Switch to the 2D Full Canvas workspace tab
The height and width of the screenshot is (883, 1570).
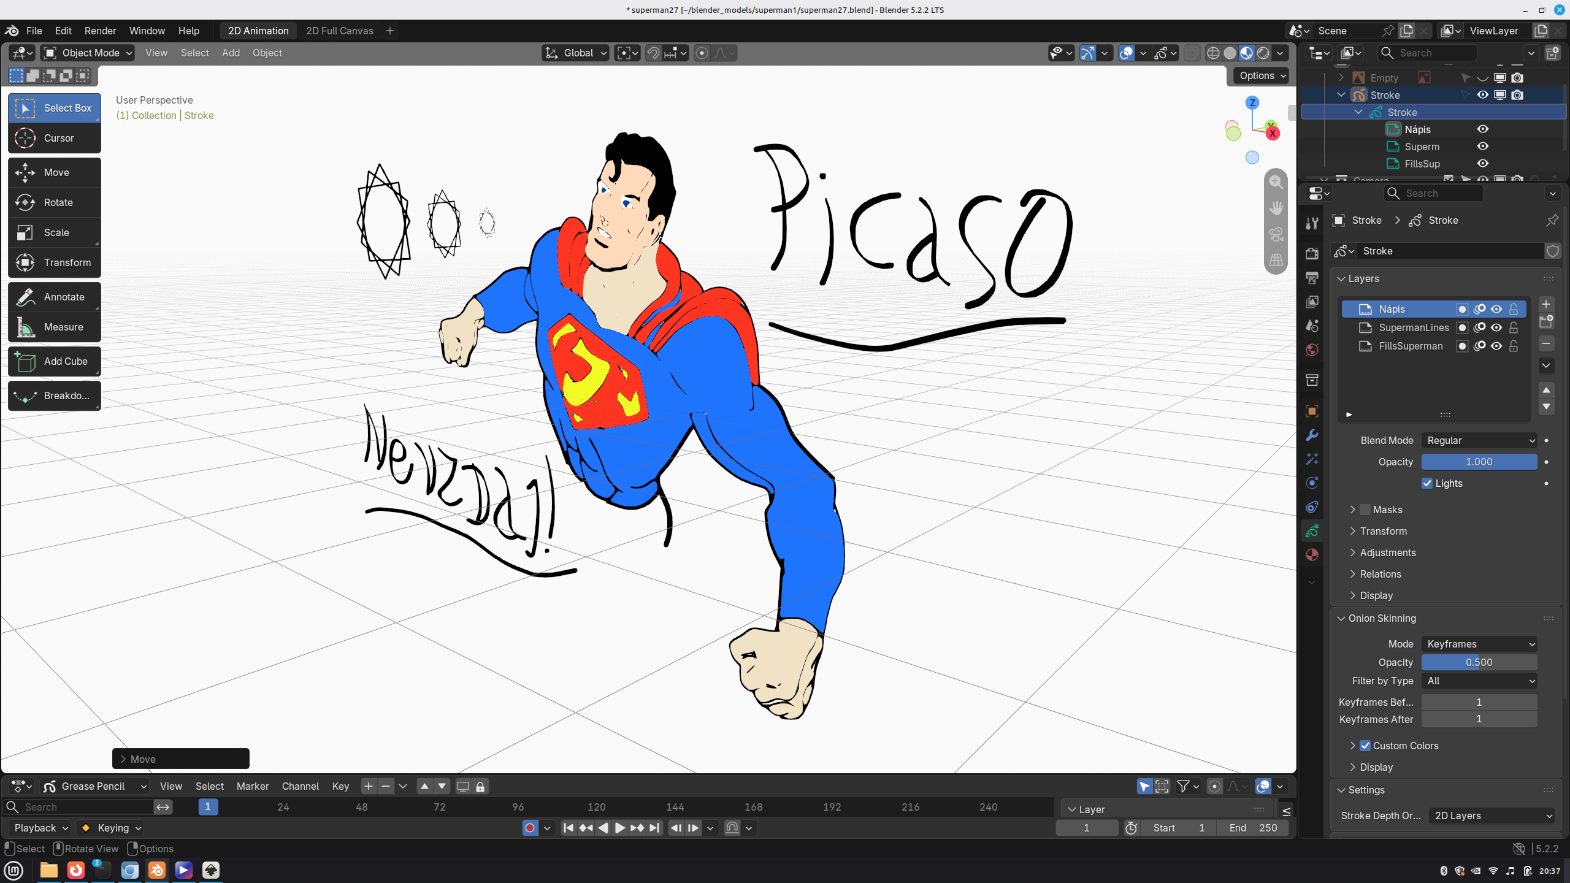pos(339,31)
